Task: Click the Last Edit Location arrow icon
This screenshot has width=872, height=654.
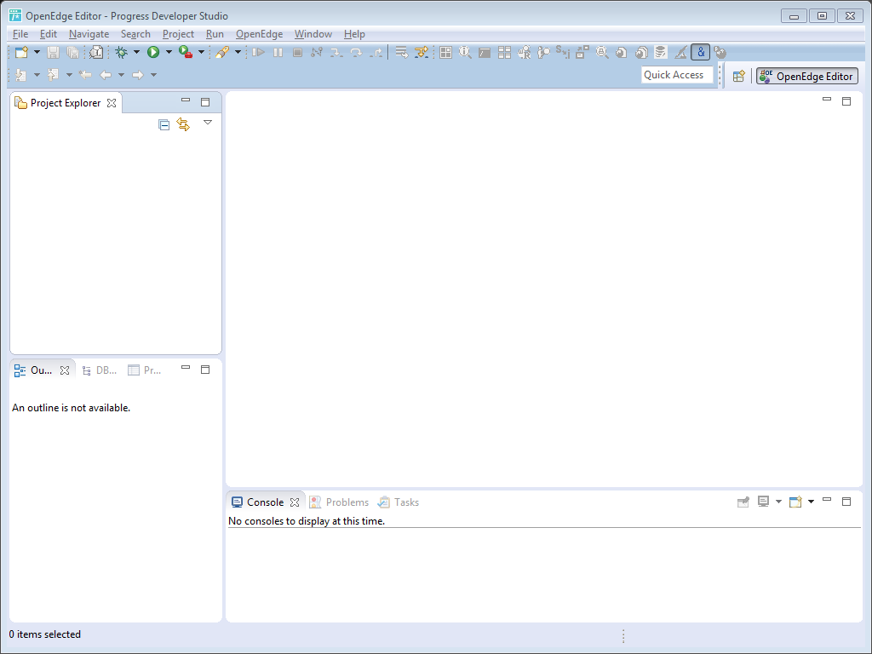Action: click(x=85, y=75)
